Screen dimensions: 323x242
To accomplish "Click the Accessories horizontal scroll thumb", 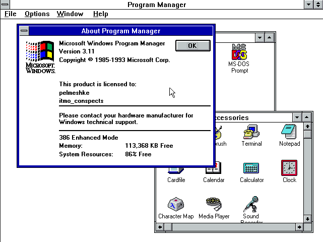I will point(168,227).
